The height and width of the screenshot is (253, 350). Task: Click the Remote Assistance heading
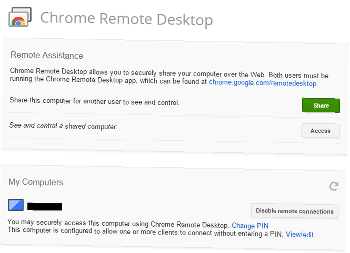(x=47, y=55)
